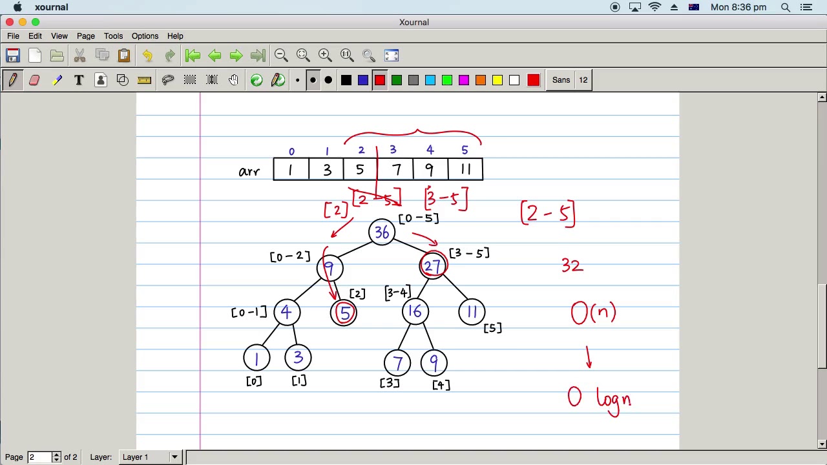
Task: Pick the magenta pen color
Action: coord(464,80)
